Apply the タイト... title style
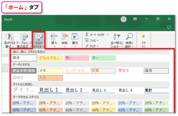178x116 pixels. point(24,90)
